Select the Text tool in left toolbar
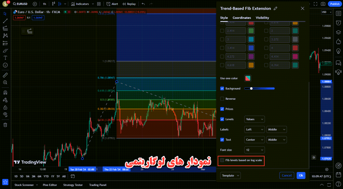The image size is (343, 189). point(5,58)
